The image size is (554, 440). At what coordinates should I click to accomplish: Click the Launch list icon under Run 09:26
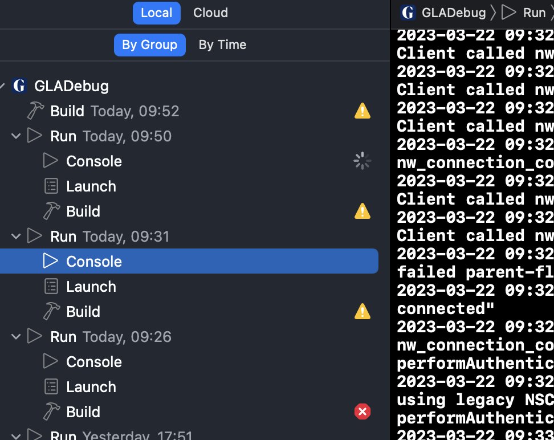(x=51, y=387)
